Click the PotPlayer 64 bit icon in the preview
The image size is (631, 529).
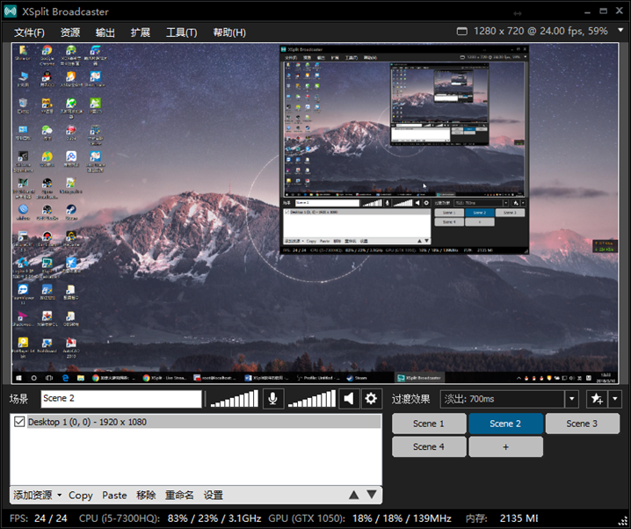click(x=23, y=348)
